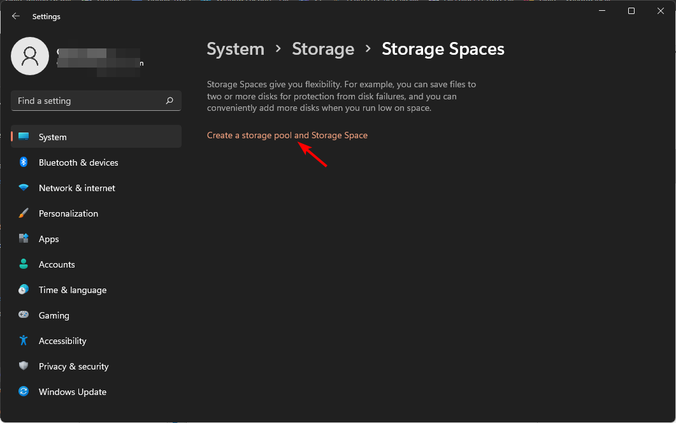The image size is (676, 423).
Task: Navigate to Storage via breadcrumb
Action: pyautogui.click(x=323, y=49)
